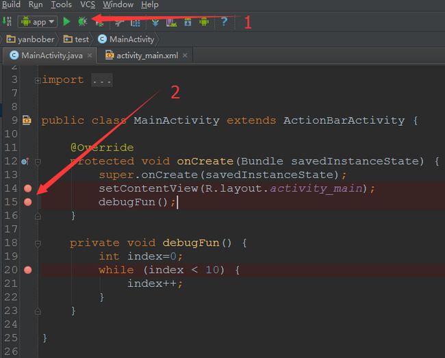Viewport: 445px width, 358px height.
Task: Click the Android robot icon in app dropdown
Action: pyautogui.click(x=25, y=21)
